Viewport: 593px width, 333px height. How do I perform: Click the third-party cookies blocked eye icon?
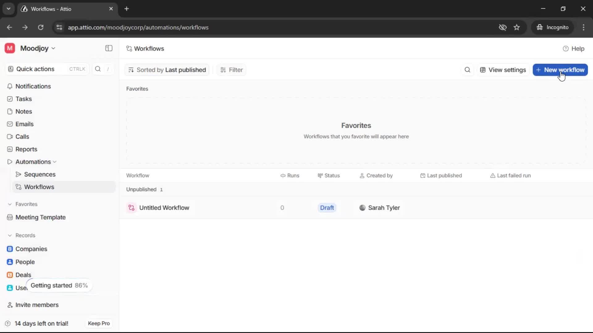point(503,27)
